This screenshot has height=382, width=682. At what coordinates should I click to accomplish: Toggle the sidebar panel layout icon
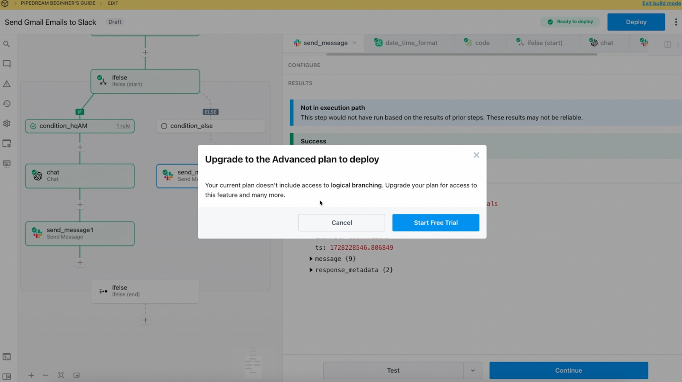click(7, 376)
